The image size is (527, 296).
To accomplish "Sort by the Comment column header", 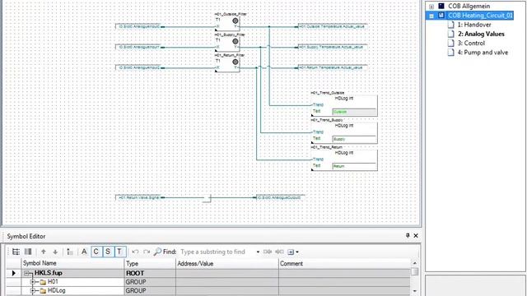I will [x=344, y=263].
